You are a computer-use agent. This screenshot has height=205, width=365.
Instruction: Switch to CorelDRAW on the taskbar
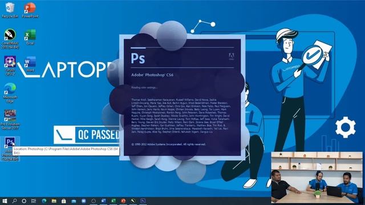[133, 201]
